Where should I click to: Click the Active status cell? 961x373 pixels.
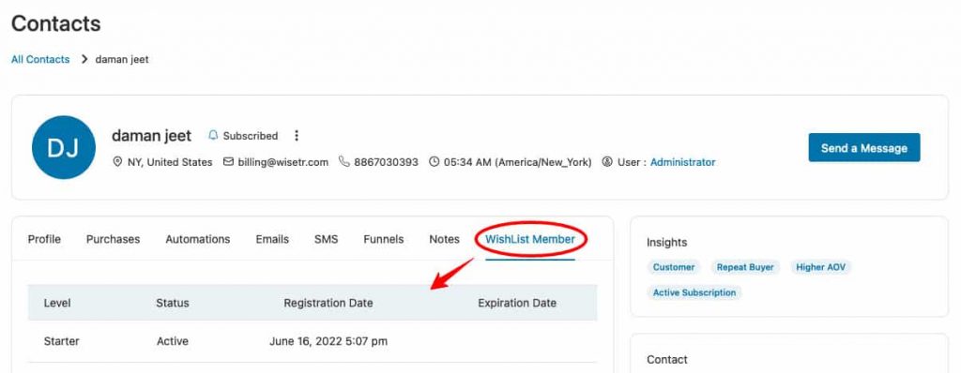[173, 341]
